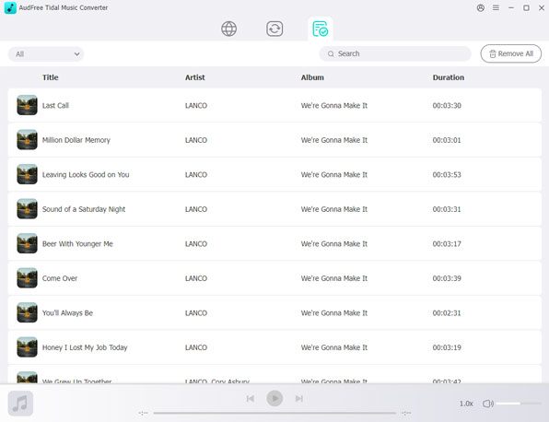The image size is (549, 422).
Task: Open the web browser globe tab
Action: (229, 29)
